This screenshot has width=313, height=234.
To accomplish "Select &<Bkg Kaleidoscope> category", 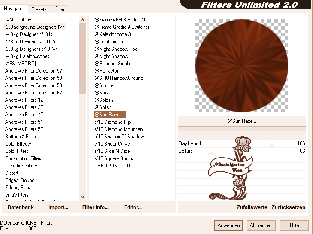I will tap(27, 56).
